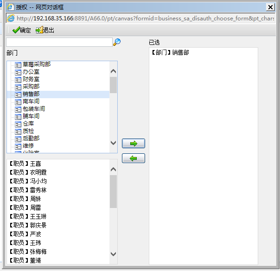Select employee 王喜 from list
This screenshot has width=280, height=271.
[27, 164]
